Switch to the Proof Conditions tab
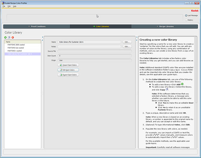 [x=37, y=27]
